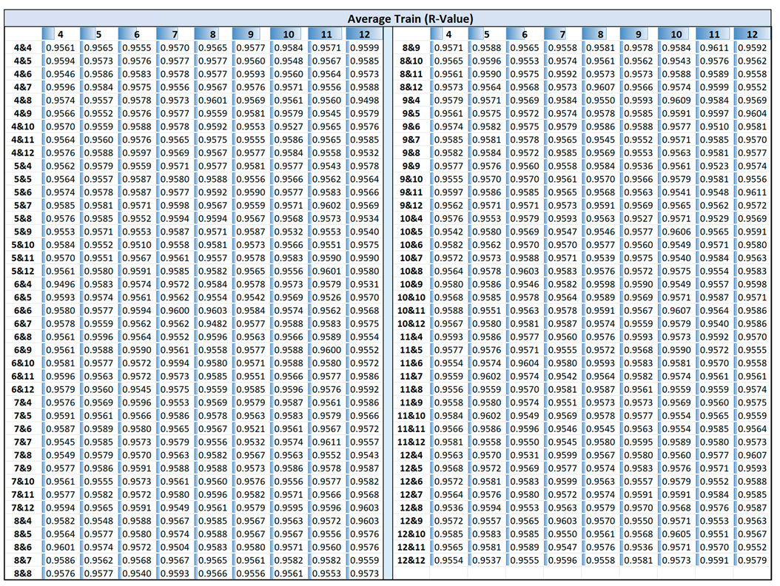This screenshot has width=780, height=586.
Task: Click value 0.9603 in the 10&8 row
Action: pyautogui.click(x=524, y=271)
